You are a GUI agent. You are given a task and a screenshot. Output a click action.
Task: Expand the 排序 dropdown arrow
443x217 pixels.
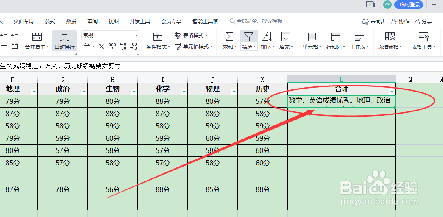pos(273,47)
